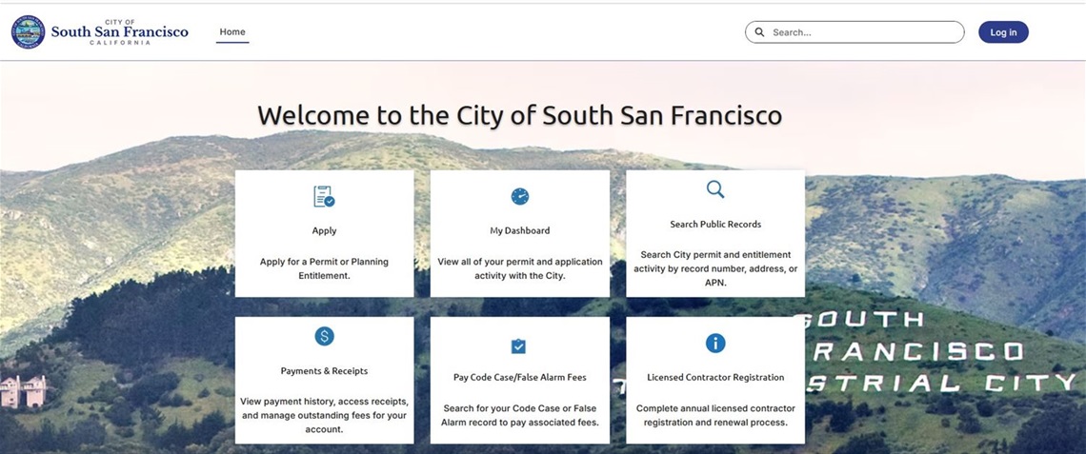
Task: Click the magnifier icon inside the search bar
Action: tap(760, 31)
